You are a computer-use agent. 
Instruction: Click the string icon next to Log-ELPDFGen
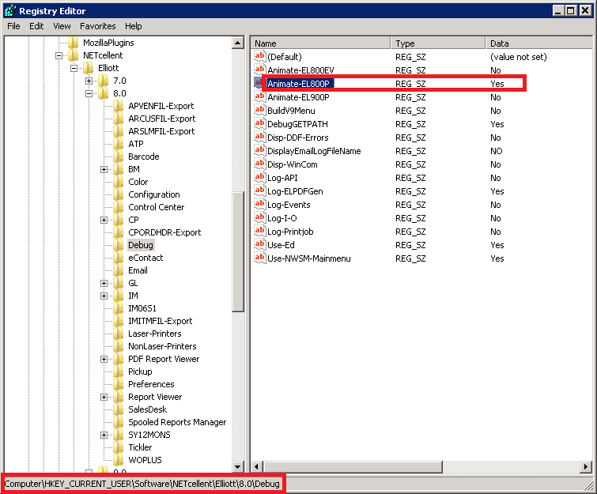pyautogui.click(x=259, y=190)
